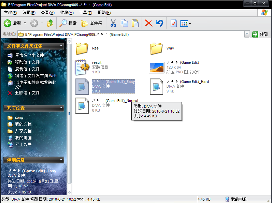272x203 pixels.
Task: Click the blue Undo arrow icon
Action: [x=160, y=23]
